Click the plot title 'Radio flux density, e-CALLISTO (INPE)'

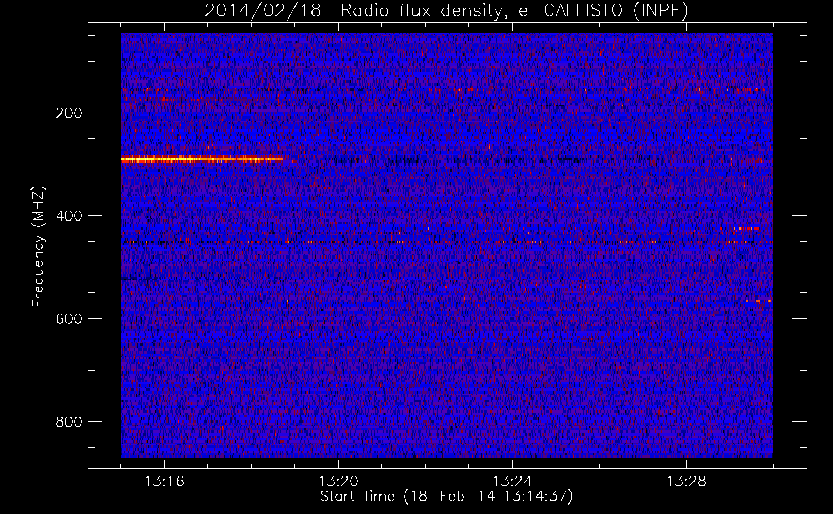click(x=514, y=10)
